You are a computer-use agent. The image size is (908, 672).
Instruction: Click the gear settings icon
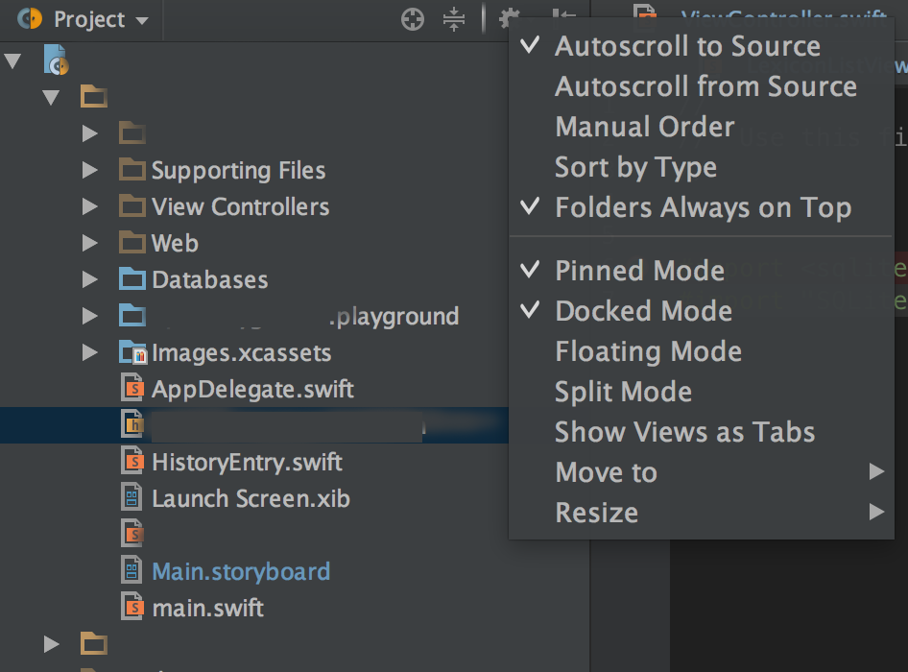[510, 18]
